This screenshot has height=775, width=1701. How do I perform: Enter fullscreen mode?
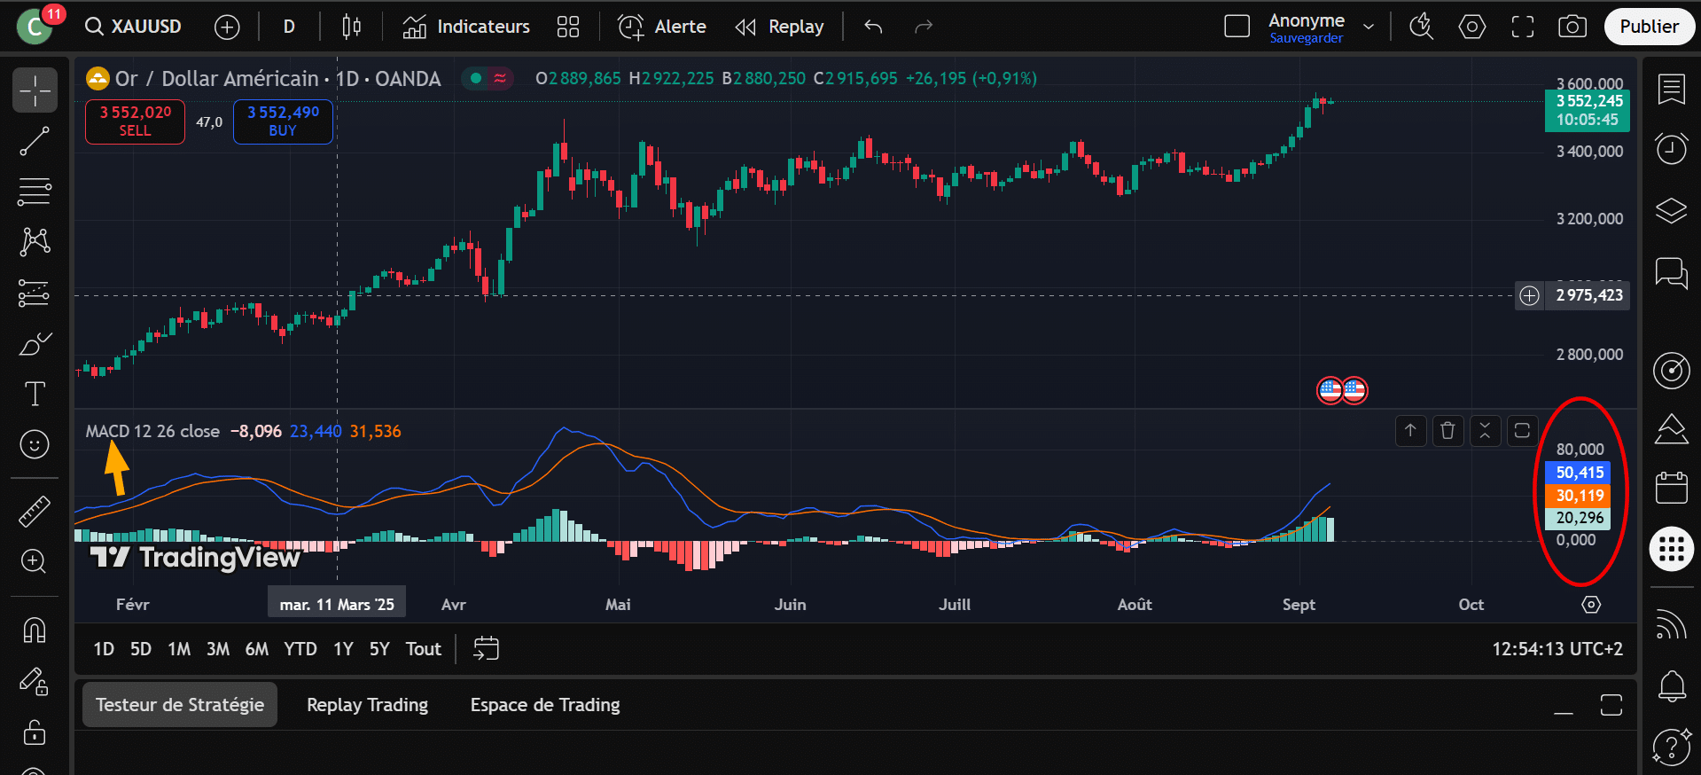click(x=1522, y=27)
